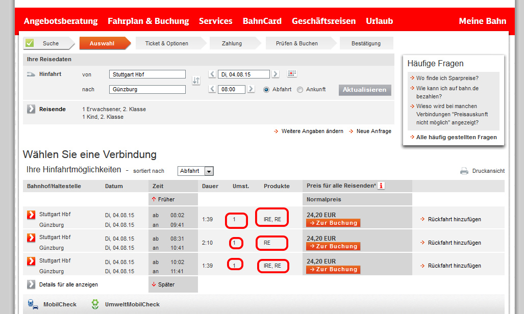524x314 pixels.
Task: Open the Fahrplan & Buchung menu
Action: (x=148, y=21)
